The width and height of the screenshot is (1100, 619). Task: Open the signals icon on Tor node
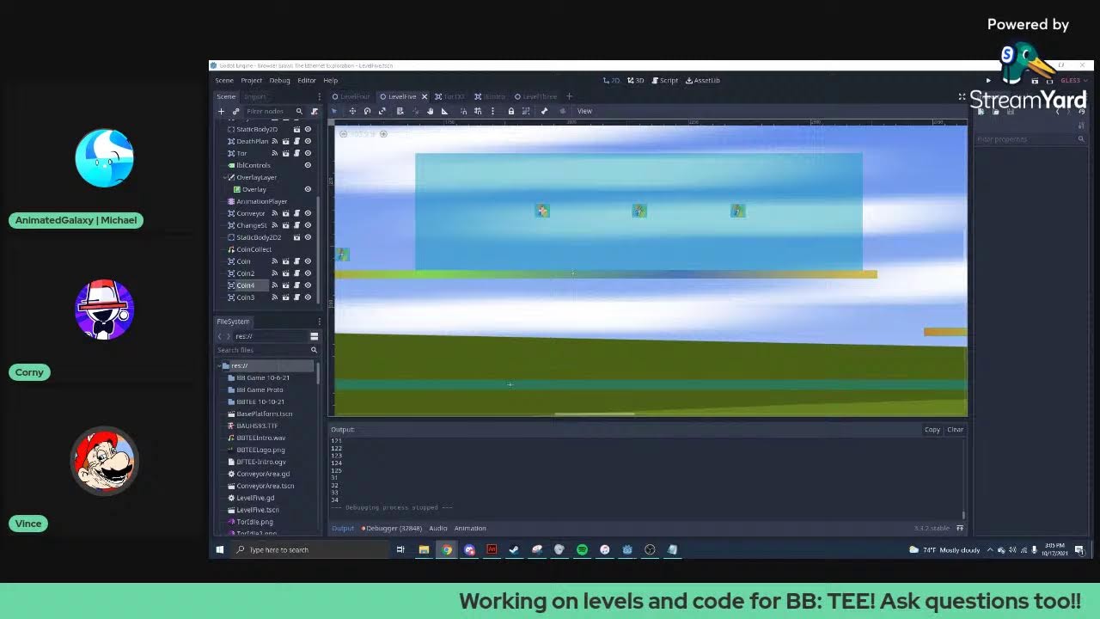click(x=275, y=153)
